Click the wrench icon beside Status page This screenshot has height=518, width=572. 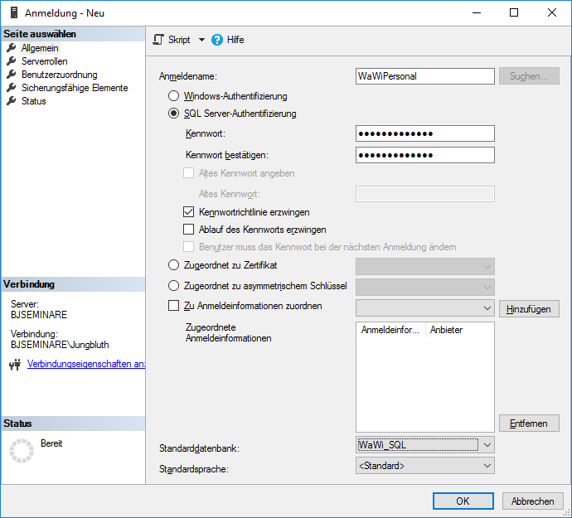12,101
